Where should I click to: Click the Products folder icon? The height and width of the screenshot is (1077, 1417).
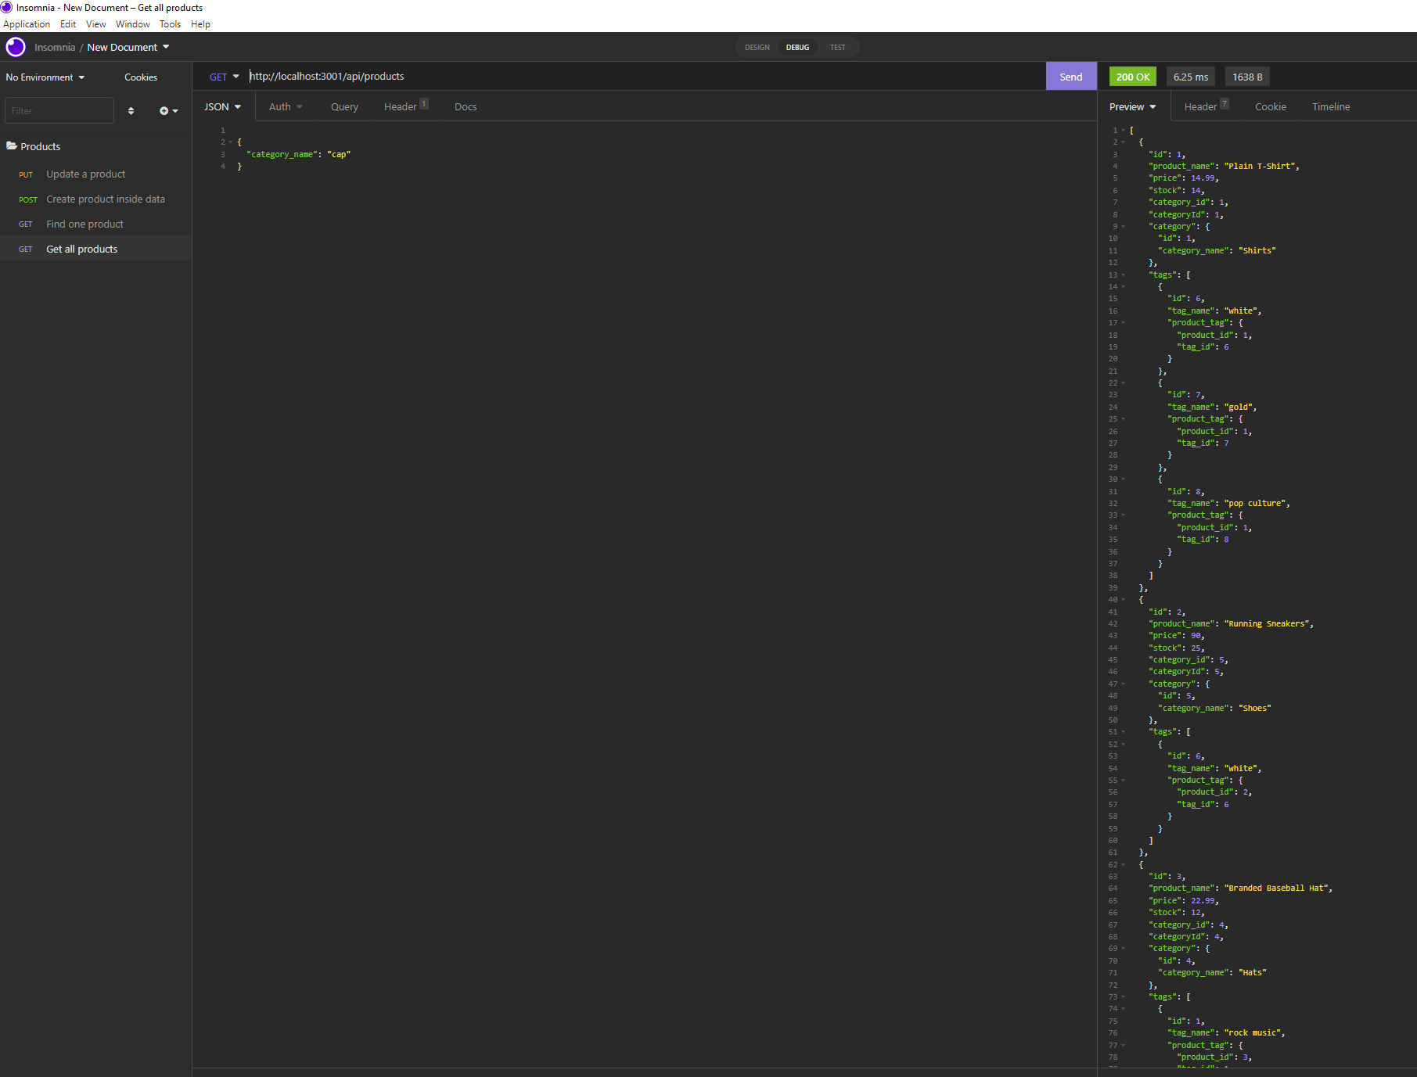12,146
